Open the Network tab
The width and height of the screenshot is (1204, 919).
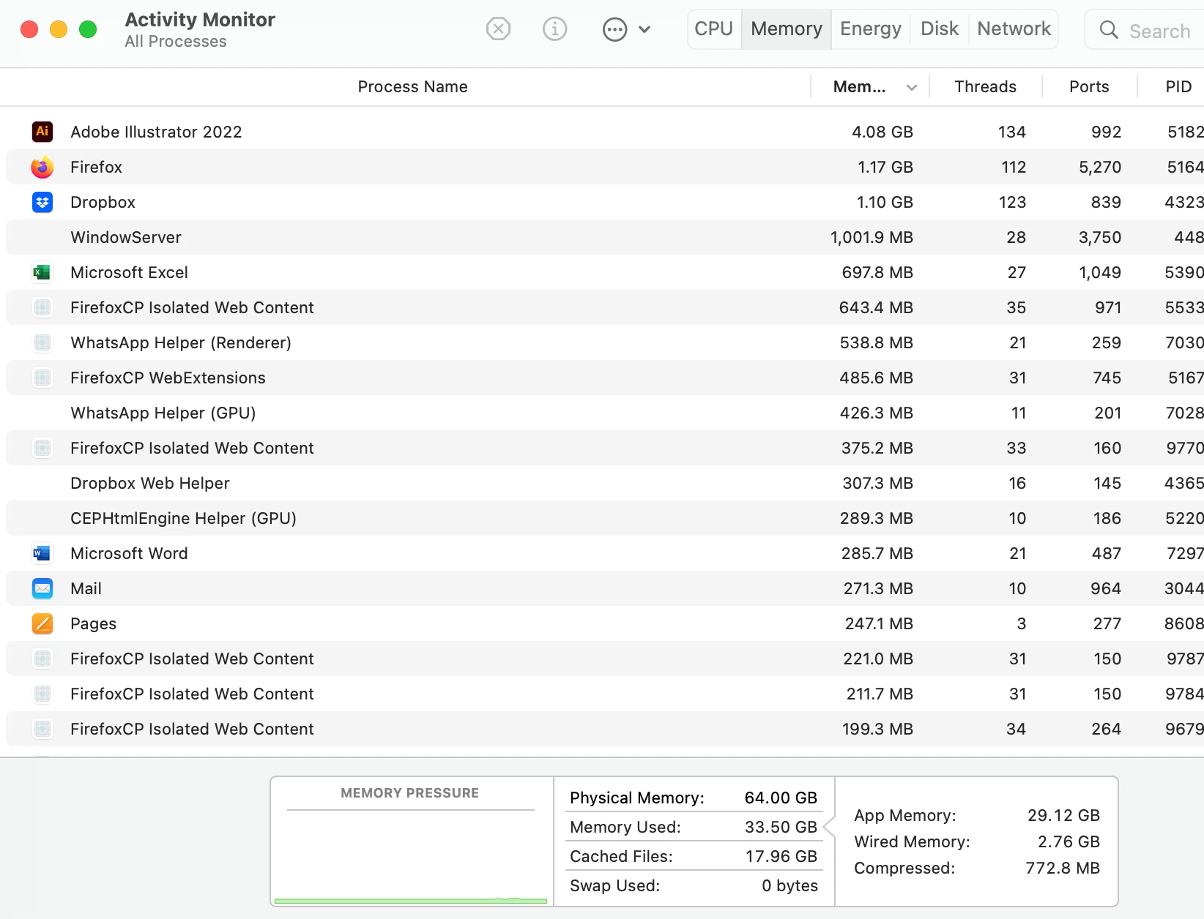tap(1014, 29)
